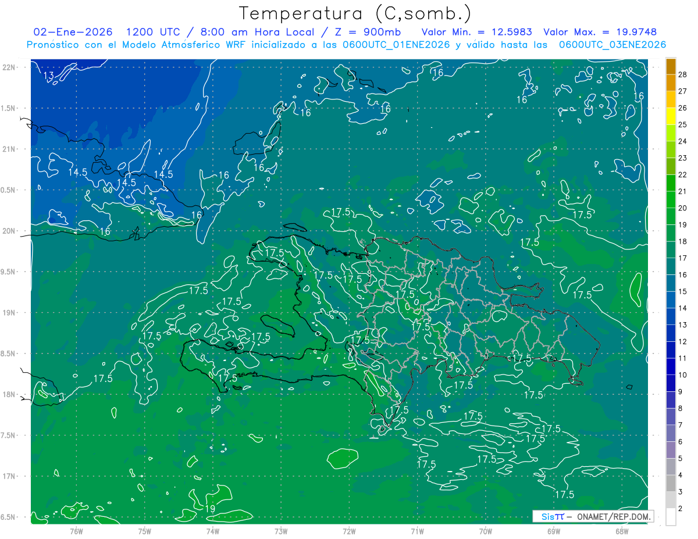
Task: Click the "13" contour label on the map
Action: pos(49,76)
